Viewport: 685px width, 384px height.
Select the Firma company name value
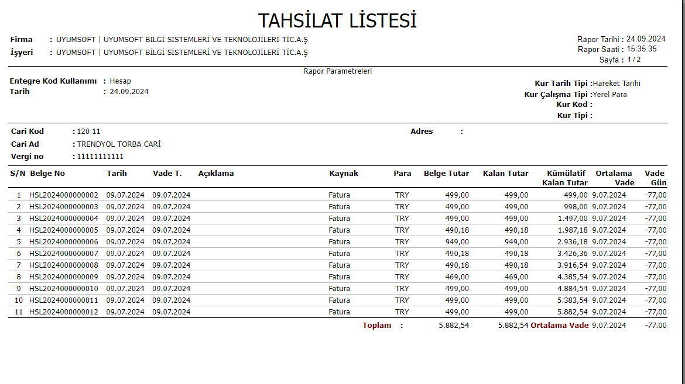tap(181, 40)
